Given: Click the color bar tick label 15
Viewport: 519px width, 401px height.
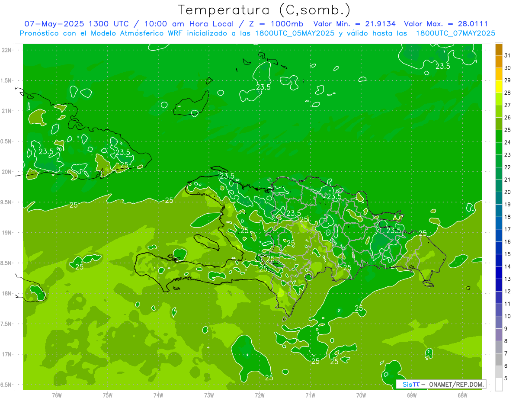Looking at the screenshot, I should (x=507, y=254).
